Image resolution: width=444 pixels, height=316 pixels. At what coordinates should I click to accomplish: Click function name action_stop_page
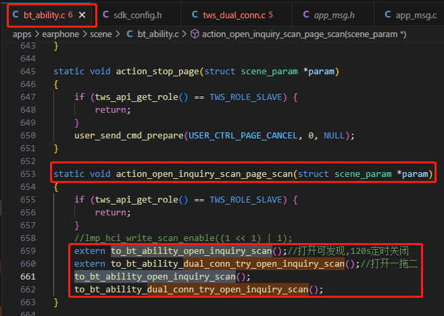click(157, 72)
